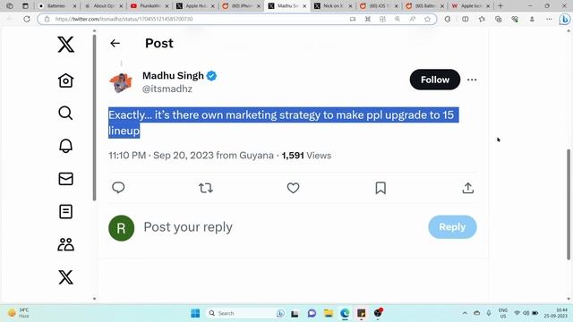Click the page's right-hand vertical scrollbar

pos(569,205)
